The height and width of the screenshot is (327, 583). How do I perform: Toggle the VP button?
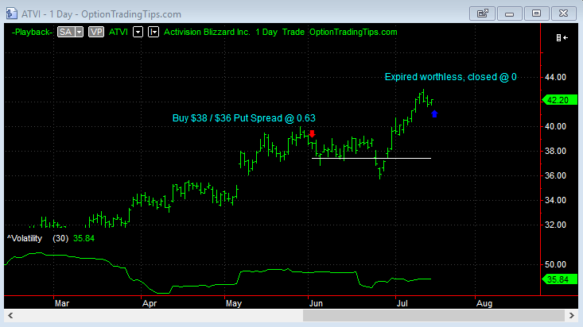tap(96, 33)
